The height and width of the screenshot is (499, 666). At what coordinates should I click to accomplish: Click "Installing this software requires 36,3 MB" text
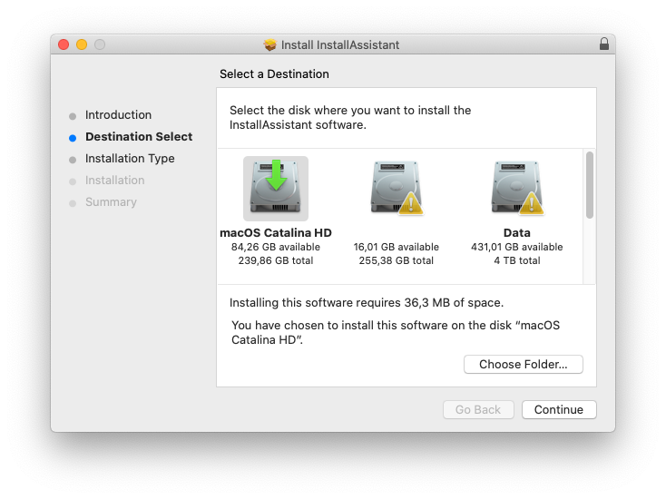click(x=367, y=303)
